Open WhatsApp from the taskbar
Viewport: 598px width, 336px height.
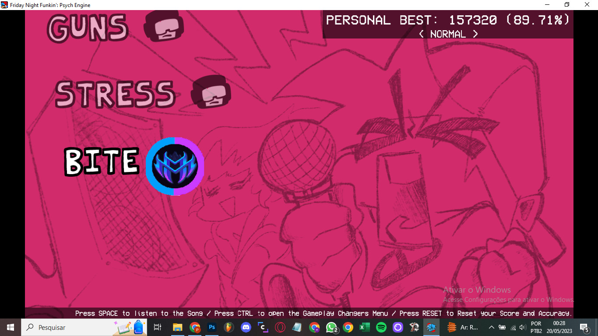[x=331, y=327]
